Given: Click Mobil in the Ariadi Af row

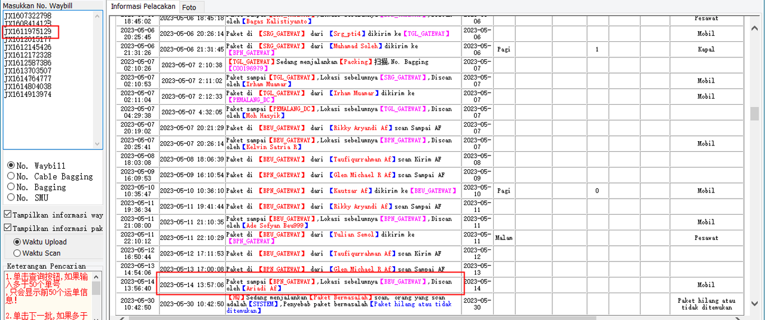Looking at the screenshot, I should (706, 285).
